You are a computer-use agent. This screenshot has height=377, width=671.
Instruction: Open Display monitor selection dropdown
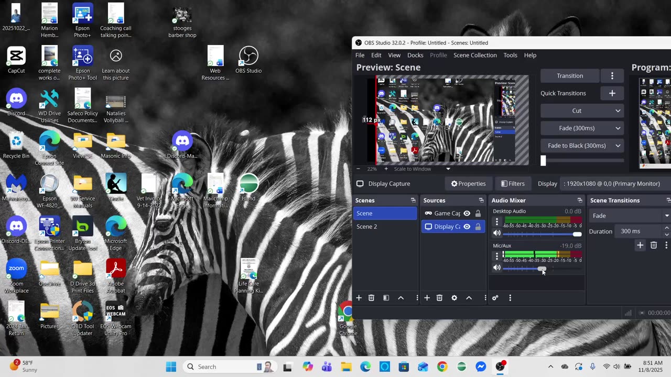tap(616, 184)
